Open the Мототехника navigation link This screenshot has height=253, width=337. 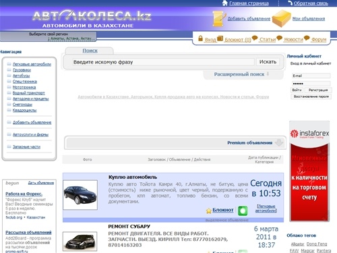(x=24, y=87)
